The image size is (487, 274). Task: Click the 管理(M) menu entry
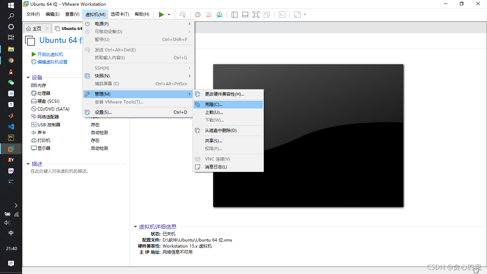138,94
